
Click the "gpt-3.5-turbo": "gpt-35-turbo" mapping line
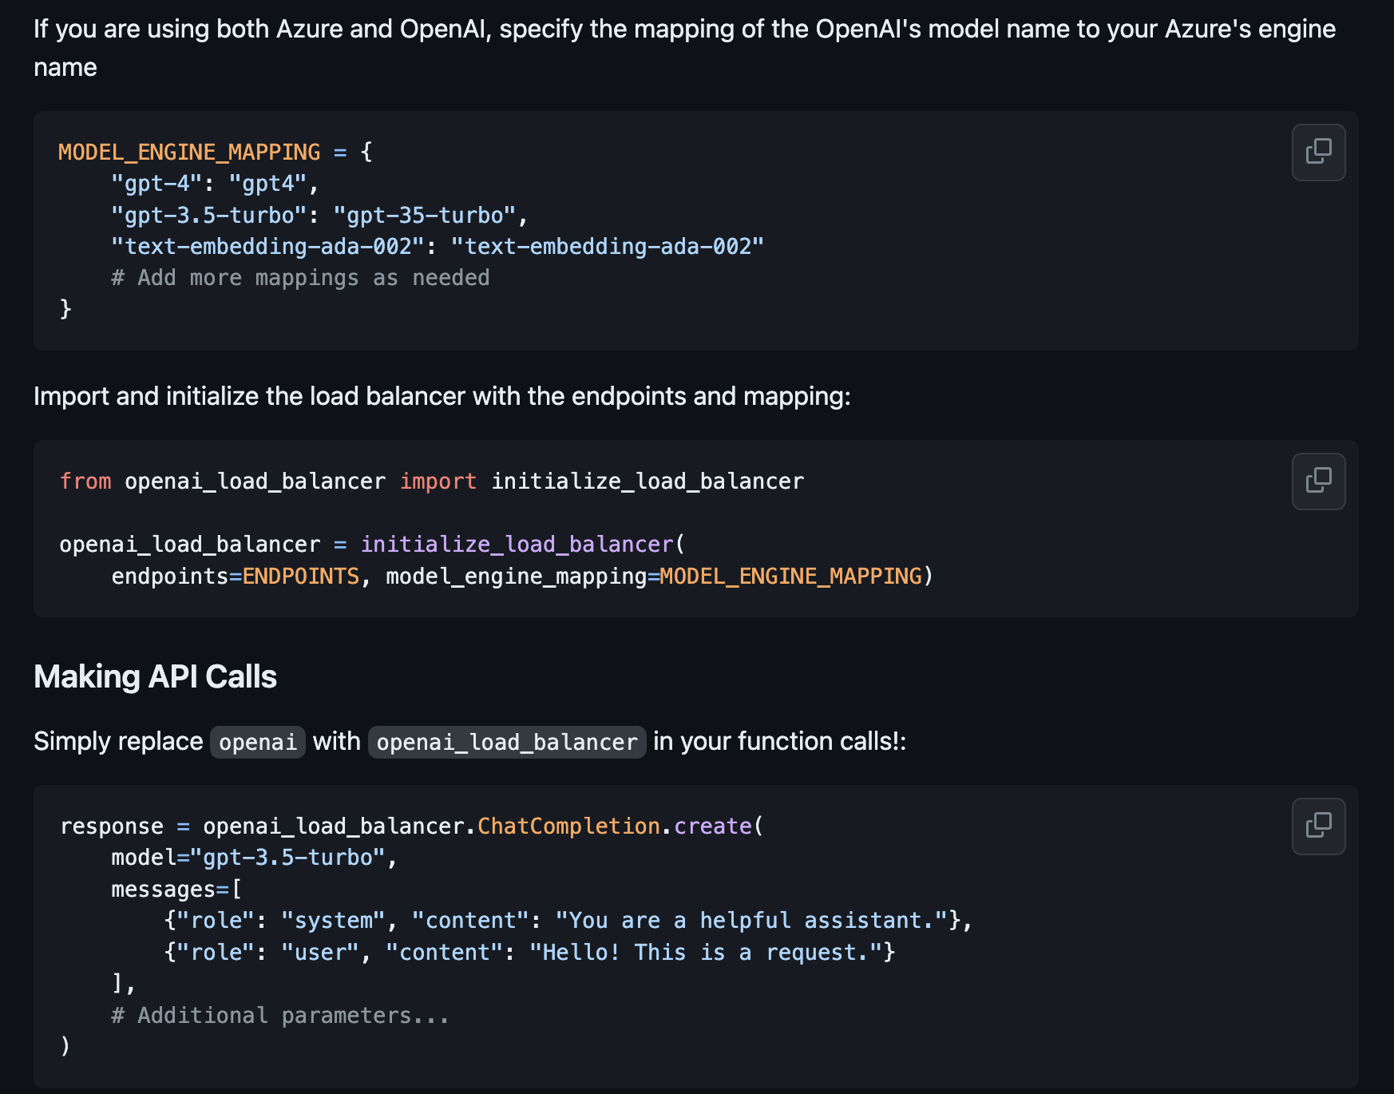[319, 215]
